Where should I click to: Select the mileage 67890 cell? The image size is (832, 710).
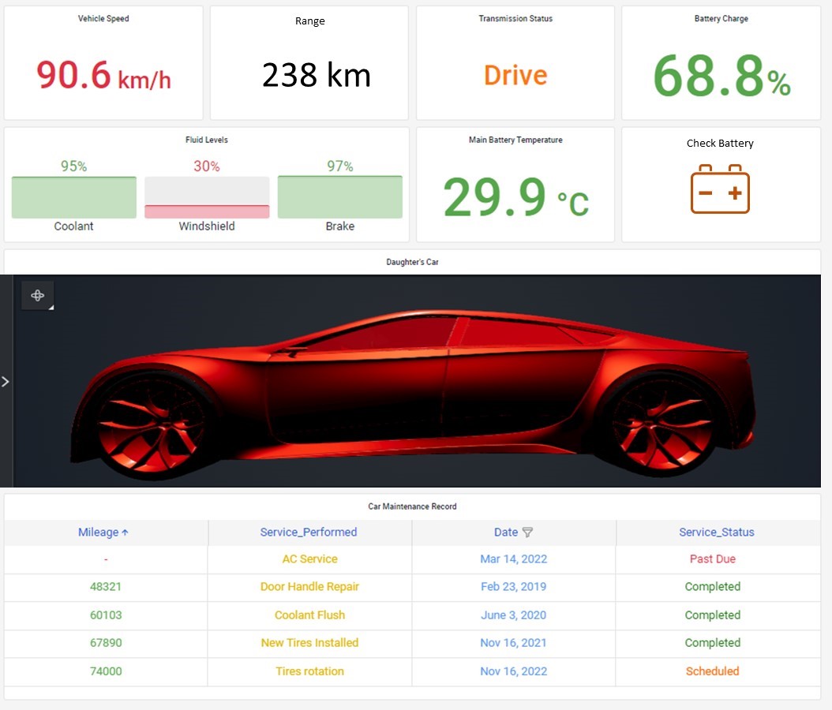tap(106, 643)
